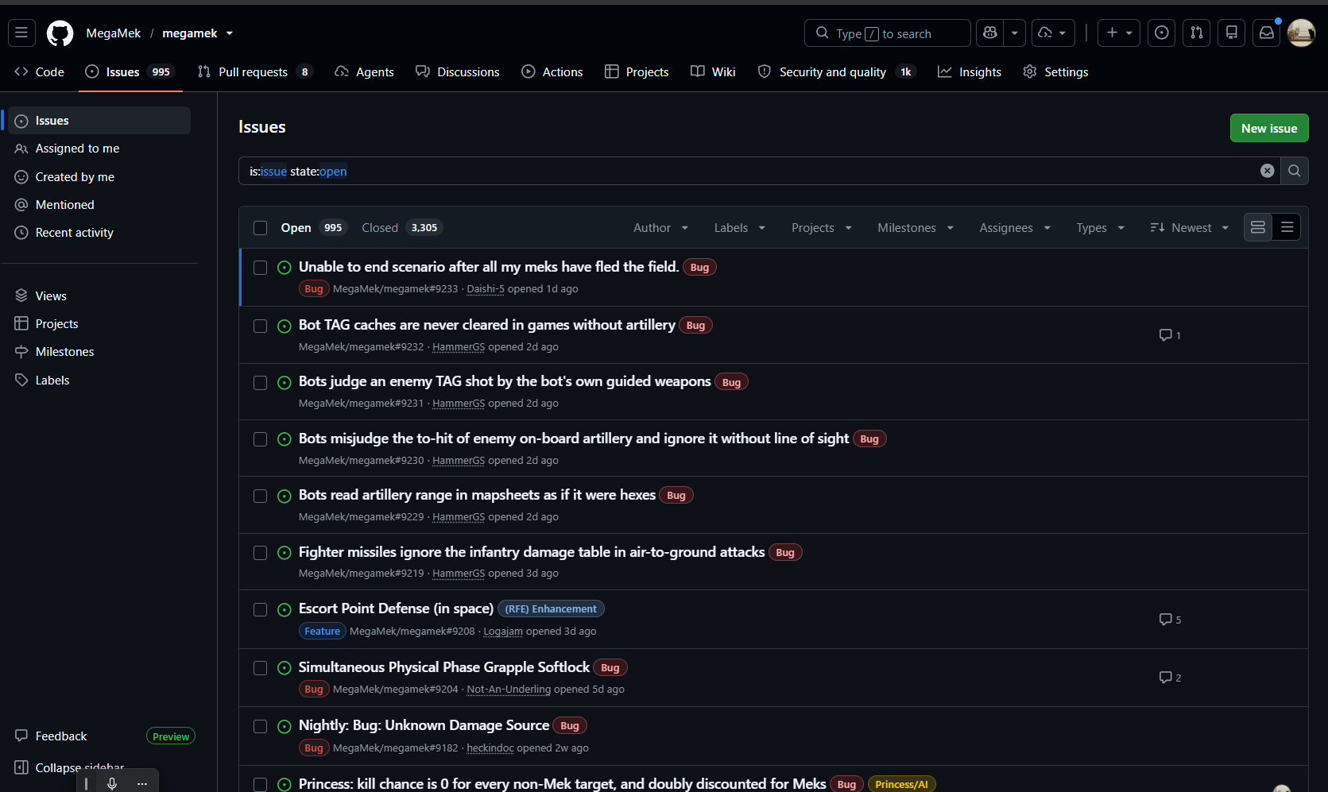Toggle the select-all issues checkbox
The height and width of the screenshot is (792, 1328).
tap(260, 228)
